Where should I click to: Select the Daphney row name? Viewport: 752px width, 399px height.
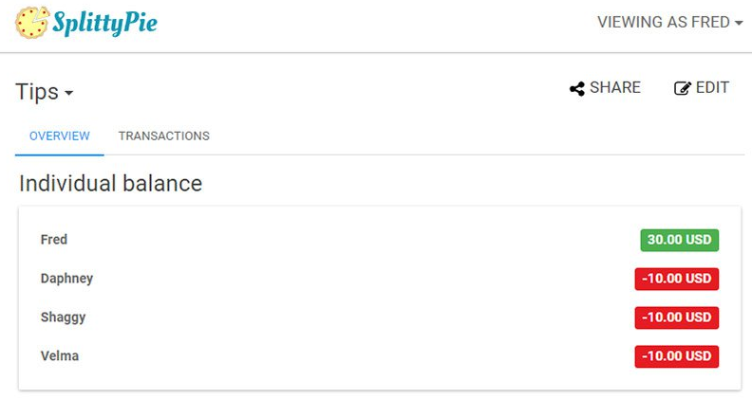pos(66,279)
